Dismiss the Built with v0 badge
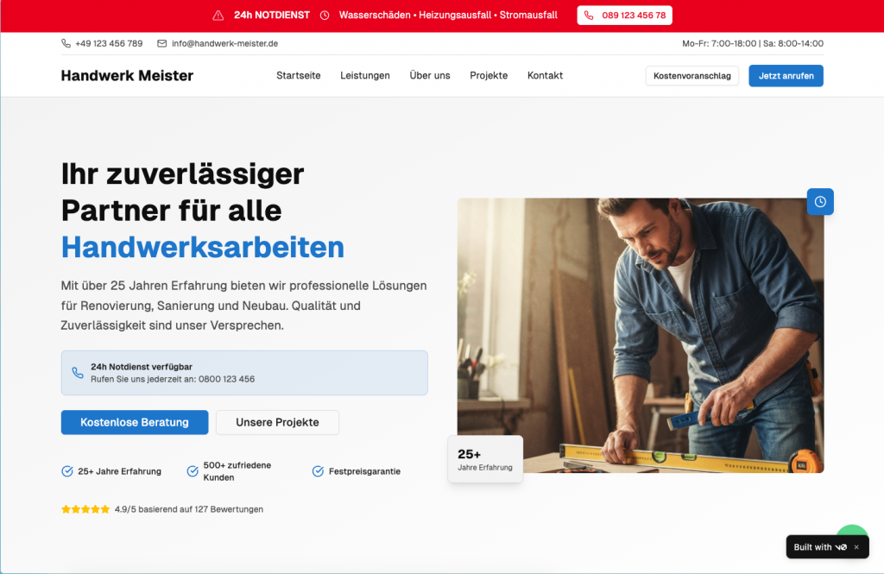 [856, 547]
